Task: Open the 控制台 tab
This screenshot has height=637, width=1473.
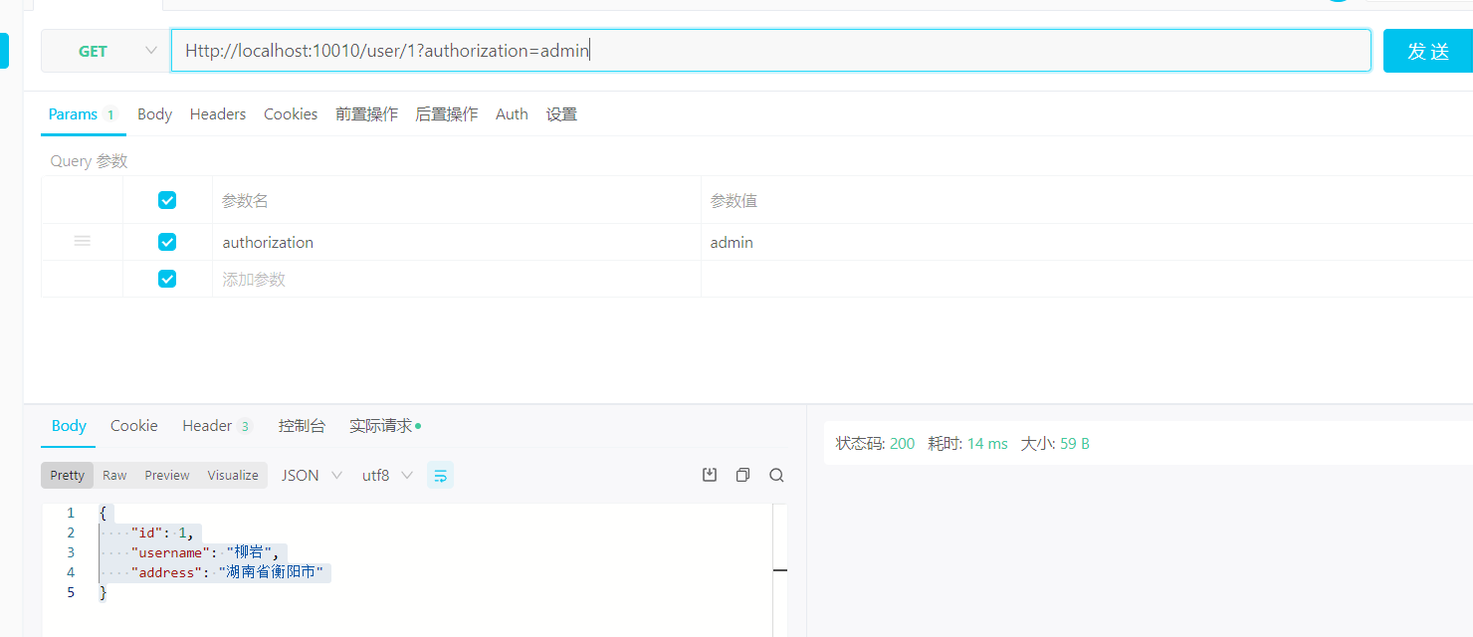Action: 302,426
